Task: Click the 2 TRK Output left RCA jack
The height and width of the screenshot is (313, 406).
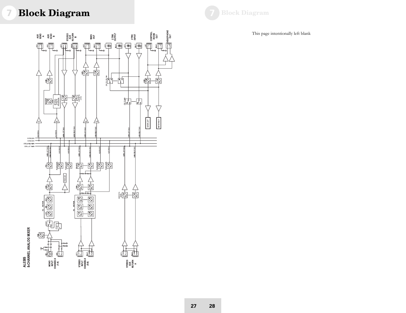Action: click(109, 46)
